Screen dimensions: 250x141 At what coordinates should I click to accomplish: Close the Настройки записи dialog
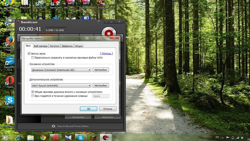click(114, 38)
